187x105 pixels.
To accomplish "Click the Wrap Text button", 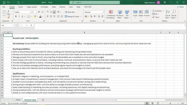I will coord(70,12).
